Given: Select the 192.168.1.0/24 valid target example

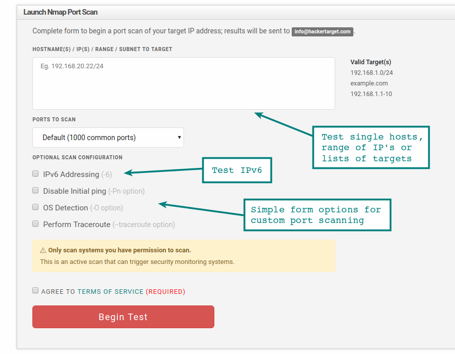Looking at the screenshot, I should (x=372, y=73).
